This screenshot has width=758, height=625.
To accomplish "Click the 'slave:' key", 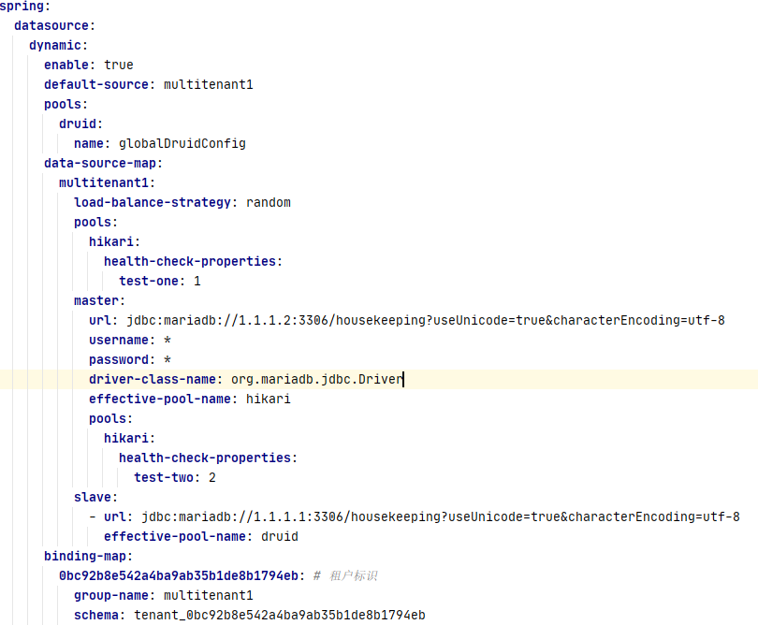I will tap(95, 498).
